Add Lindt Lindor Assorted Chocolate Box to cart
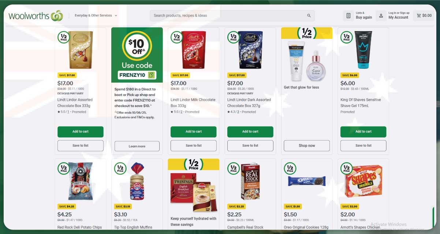 [x=81, y=132]
